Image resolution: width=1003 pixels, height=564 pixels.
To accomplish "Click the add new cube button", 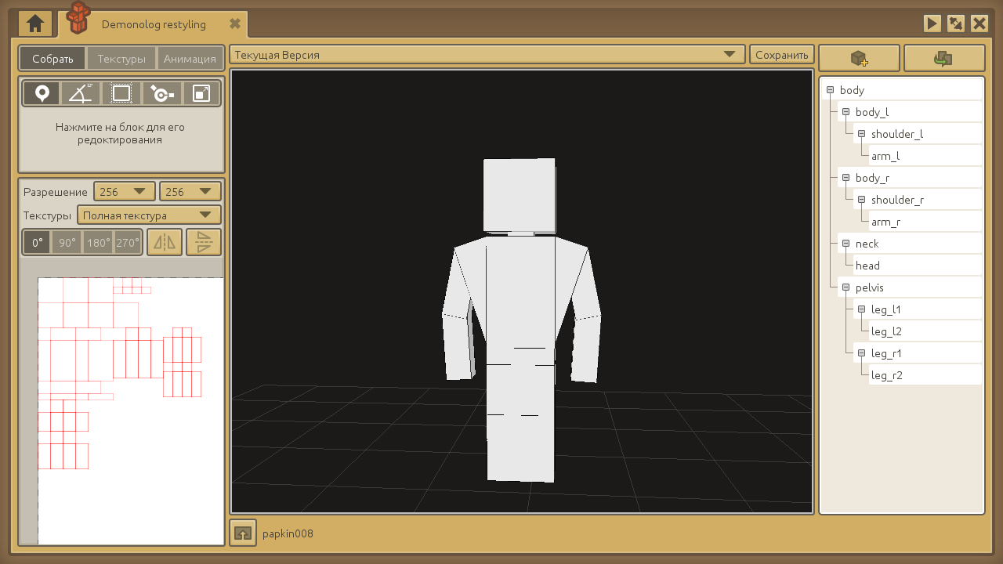I will [x=860, y=59].
